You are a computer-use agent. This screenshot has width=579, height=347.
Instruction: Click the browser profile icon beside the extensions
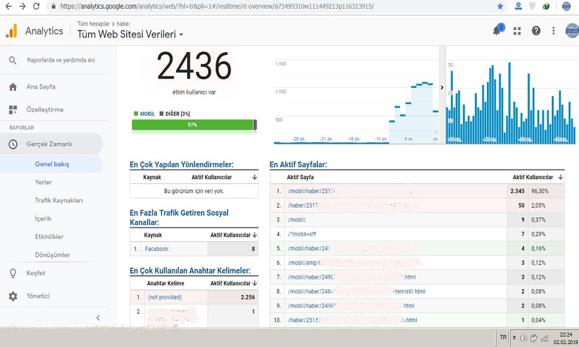(566, 6)
